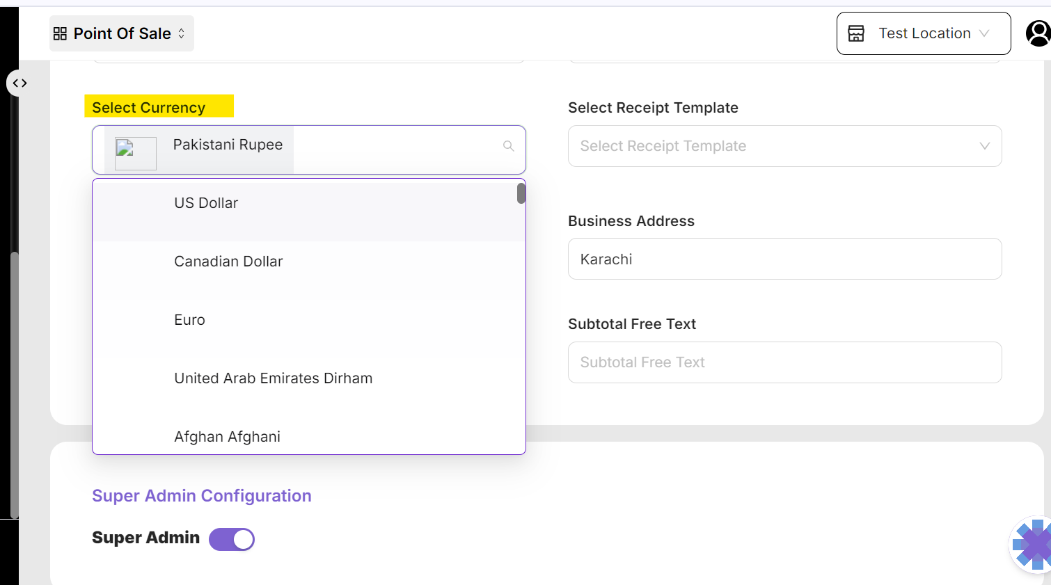The height and width of the screenshot is (585, 1051).
Task: Click the Business Address field with Karachi
Action: 784,259
